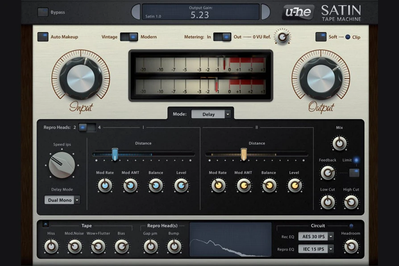Click the yellow Distance slider for head II

tap(244, 154)
